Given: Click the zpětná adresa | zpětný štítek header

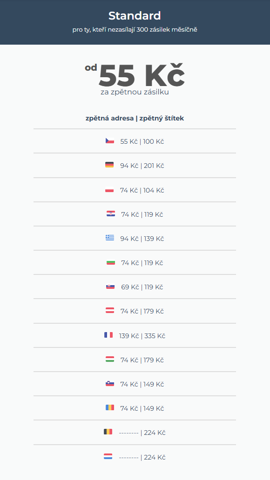Looking at the screenshot, I should coord(135,118).
